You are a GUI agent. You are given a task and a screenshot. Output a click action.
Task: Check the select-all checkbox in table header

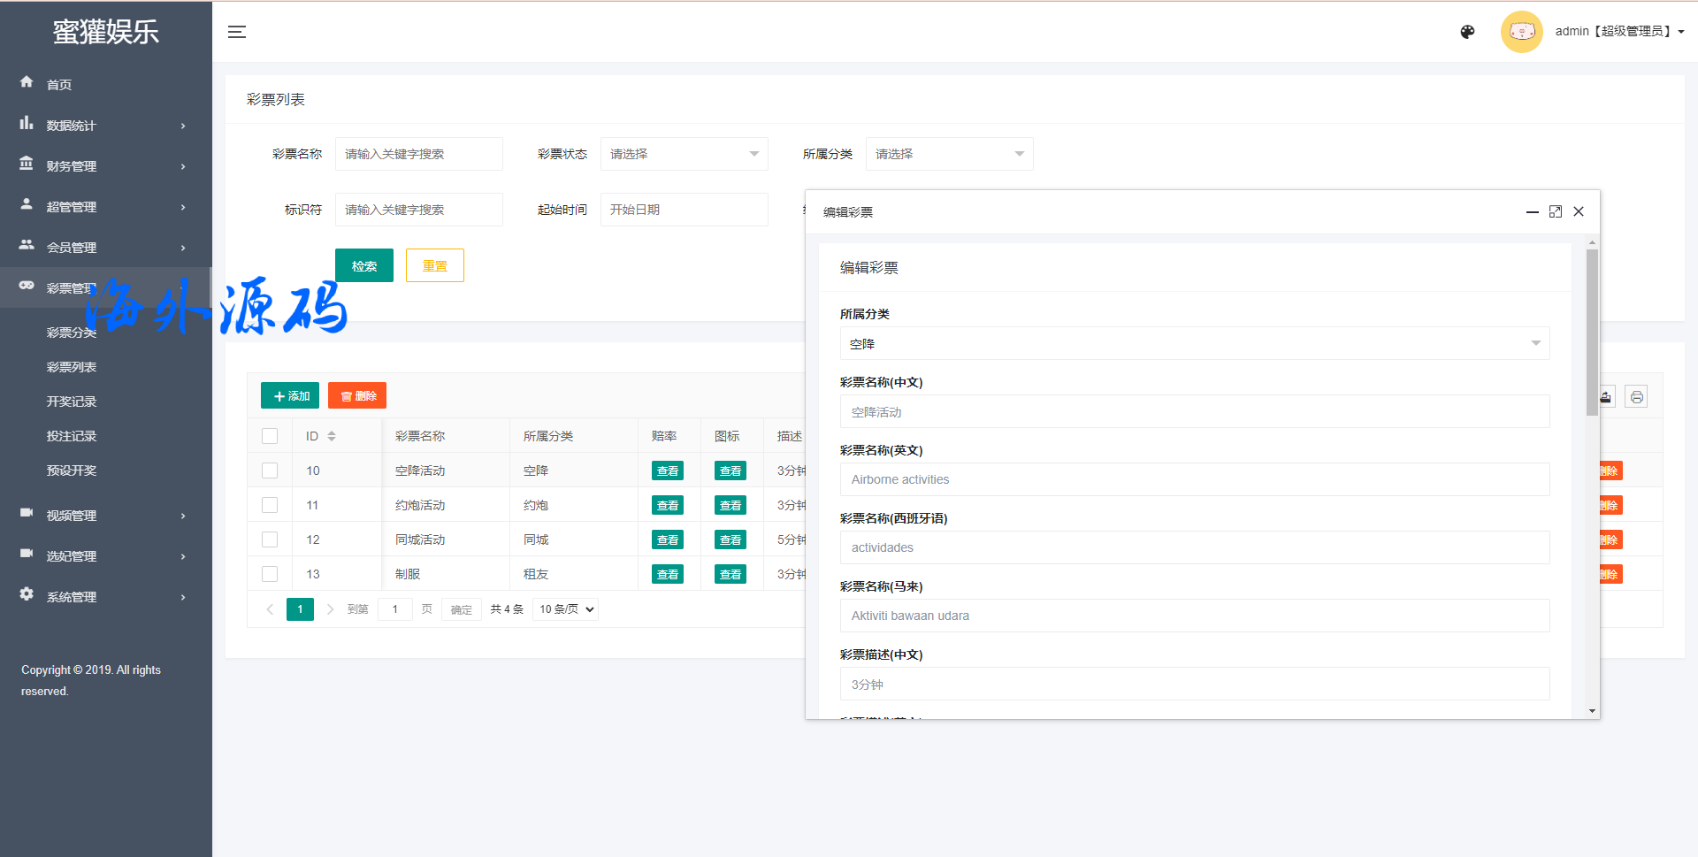coord(270,436)
